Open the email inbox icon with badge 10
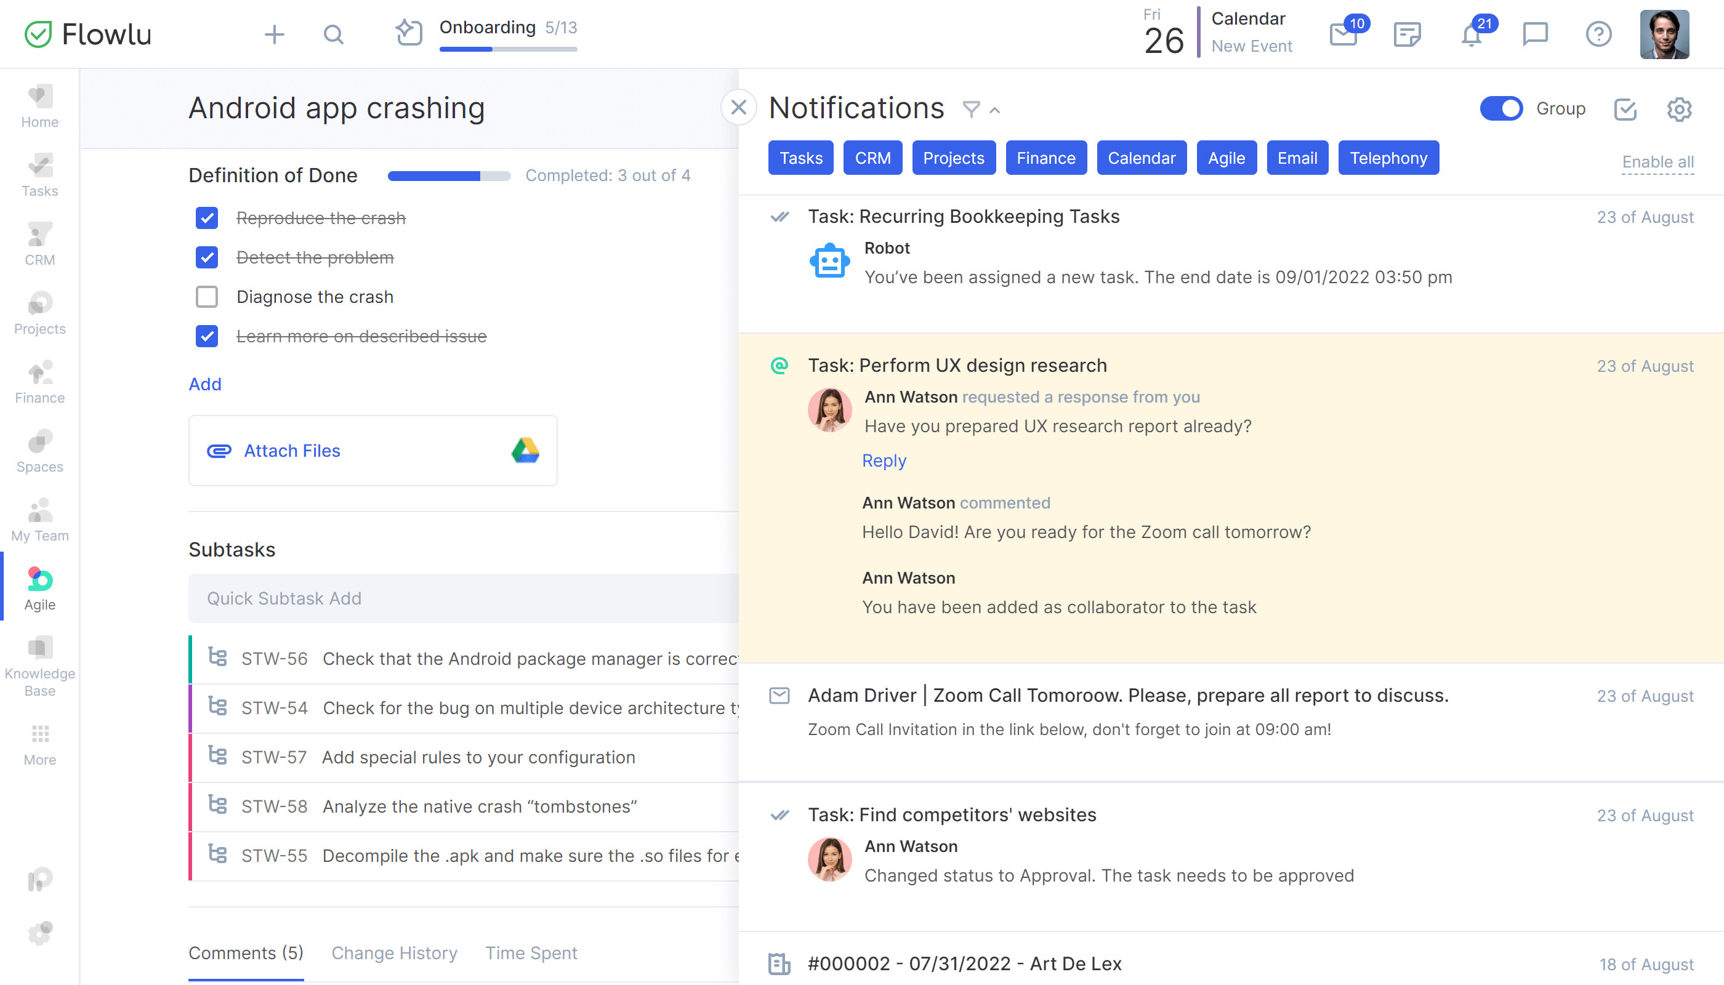Viewport: 1724px width, 985px height. click(1343, 35)
